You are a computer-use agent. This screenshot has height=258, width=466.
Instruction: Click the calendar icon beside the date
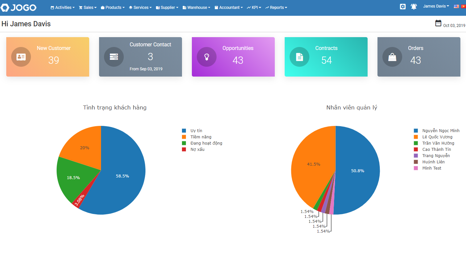(438, 23)
